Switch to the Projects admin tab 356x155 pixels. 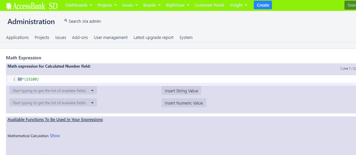pos(42,38)
